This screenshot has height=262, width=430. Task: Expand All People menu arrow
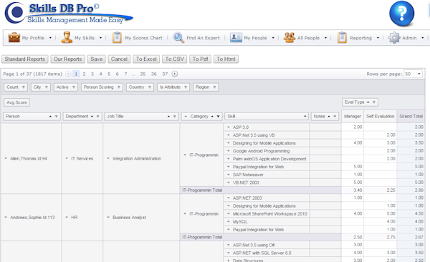coord(326,38)
